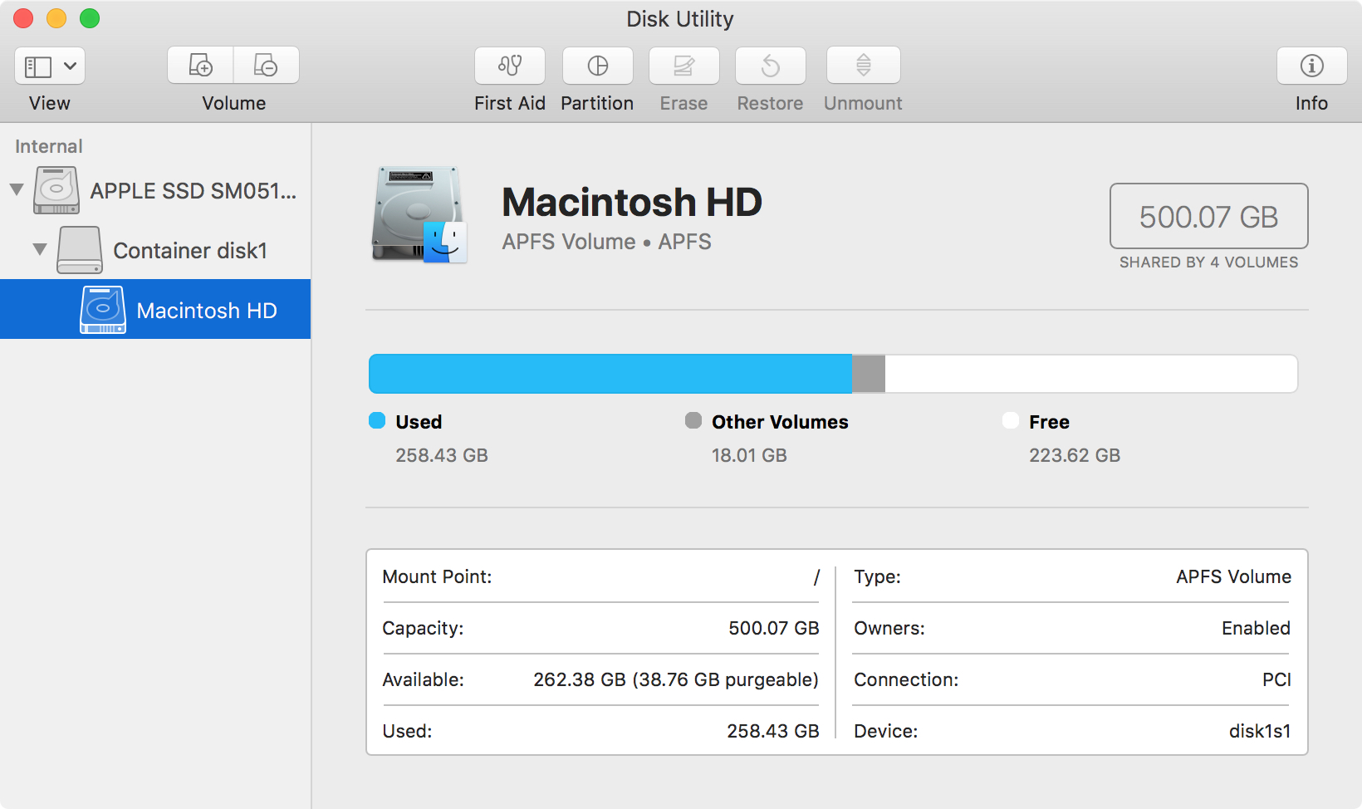1362x809 pixels.
Task: Click the Erase icon in toolbar
Action: (683, 66)
